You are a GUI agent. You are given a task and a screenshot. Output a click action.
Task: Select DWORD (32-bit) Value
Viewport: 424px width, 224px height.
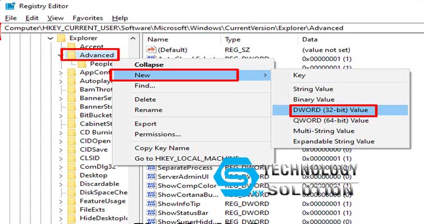click(x=340, y=110)
